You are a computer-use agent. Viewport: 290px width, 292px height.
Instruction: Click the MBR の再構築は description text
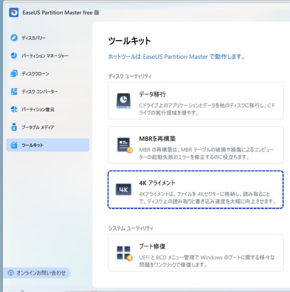tap(206, 153)
